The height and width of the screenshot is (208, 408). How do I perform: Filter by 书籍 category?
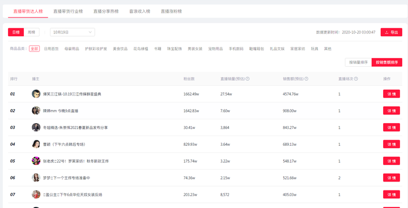[x=158, y=49]
